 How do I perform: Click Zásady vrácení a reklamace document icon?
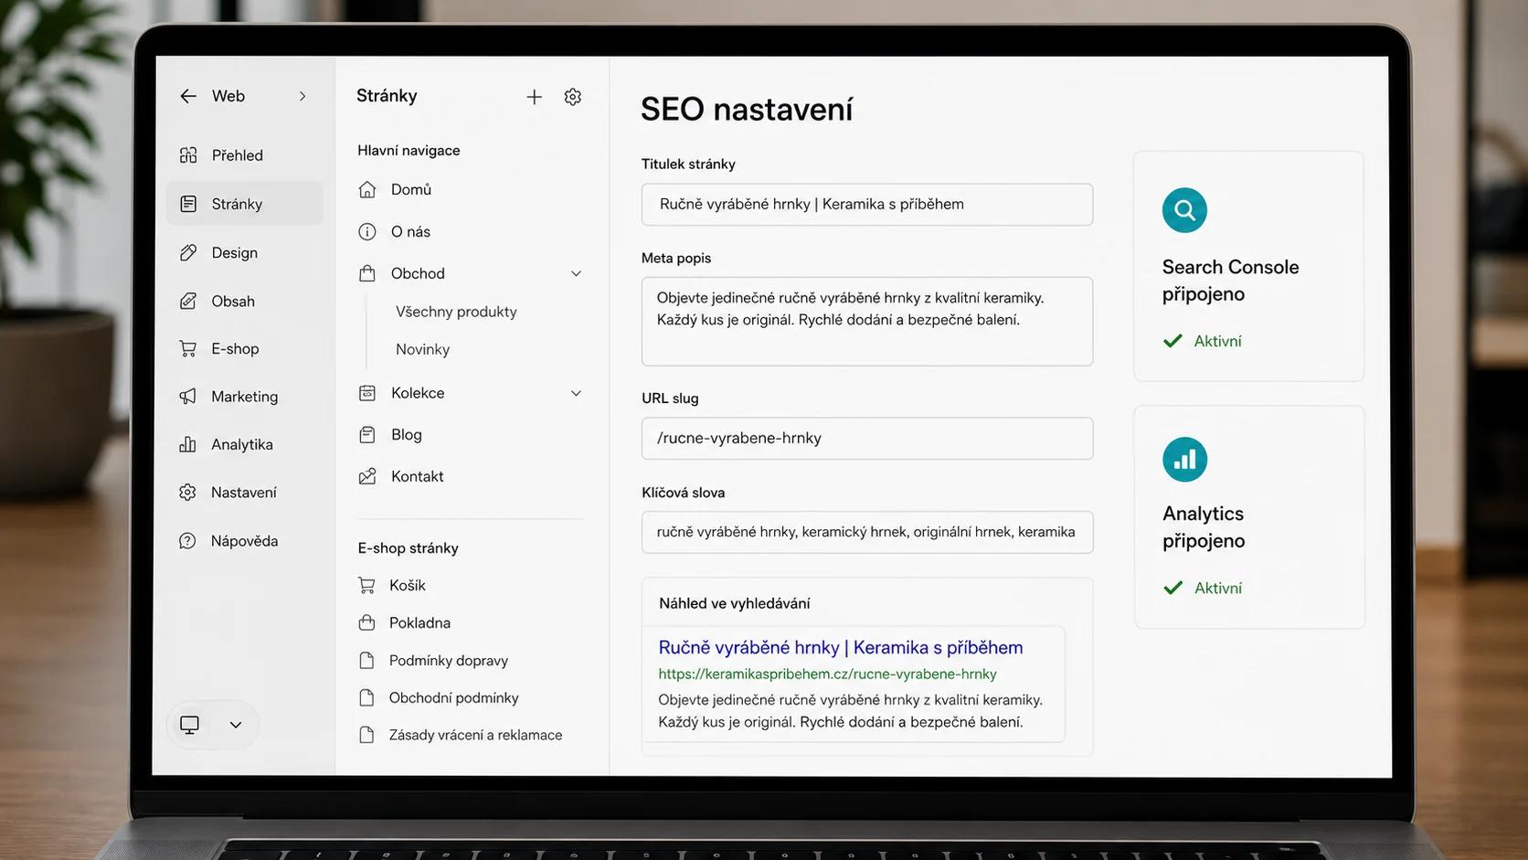(366, 735)
